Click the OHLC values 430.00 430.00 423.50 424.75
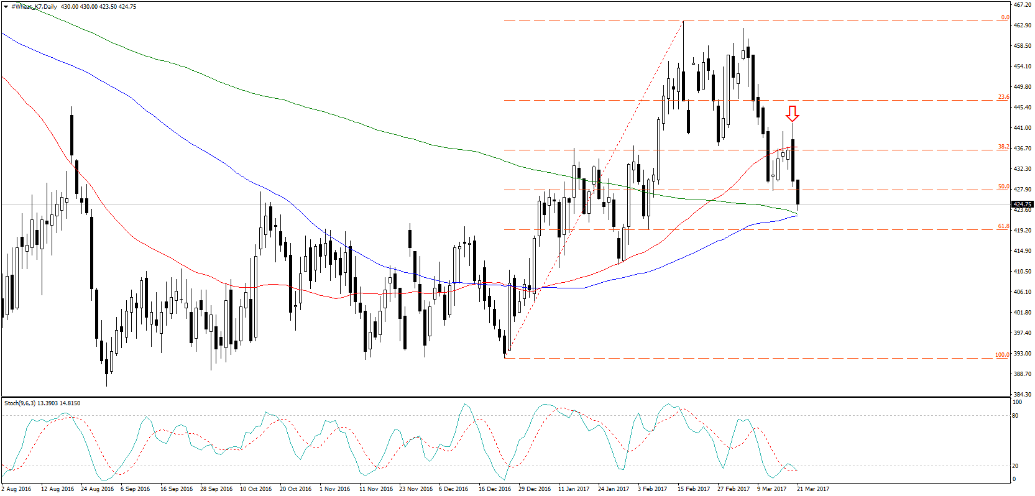 tap(99, 7)
